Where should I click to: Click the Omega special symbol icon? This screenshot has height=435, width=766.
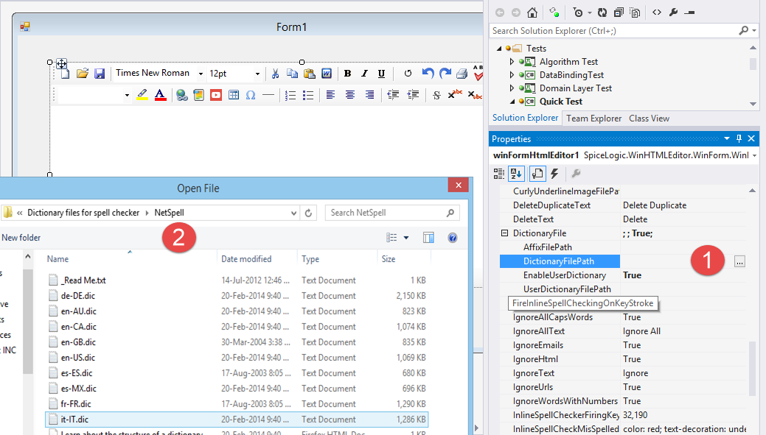coord(251,95)
